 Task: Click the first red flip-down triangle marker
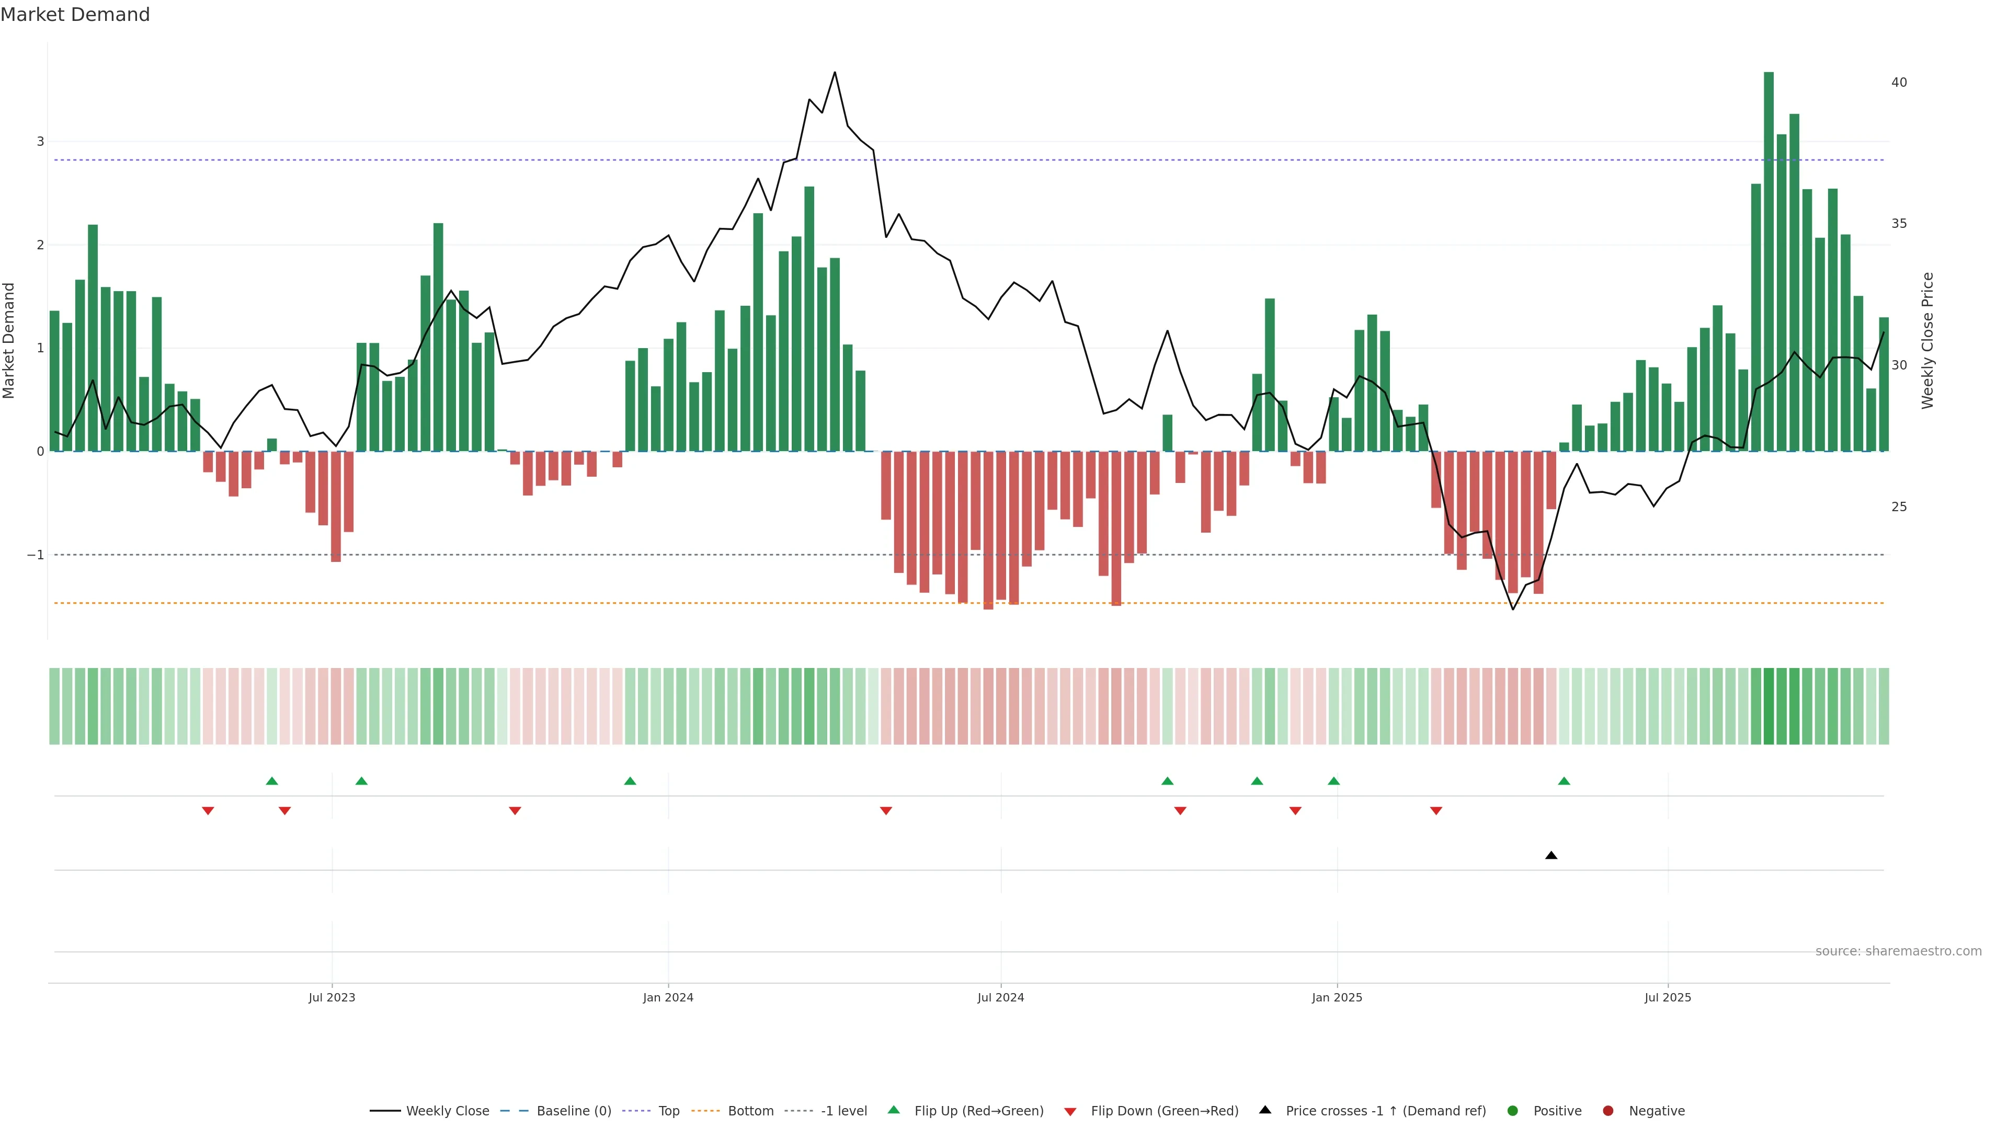point(208,811)
